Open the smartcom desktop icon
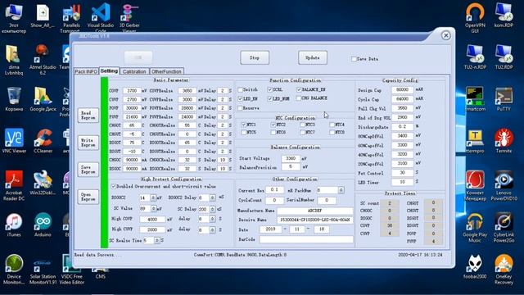Image resolution: width=524 pixels, height=295 pixels. coord(475,99)
